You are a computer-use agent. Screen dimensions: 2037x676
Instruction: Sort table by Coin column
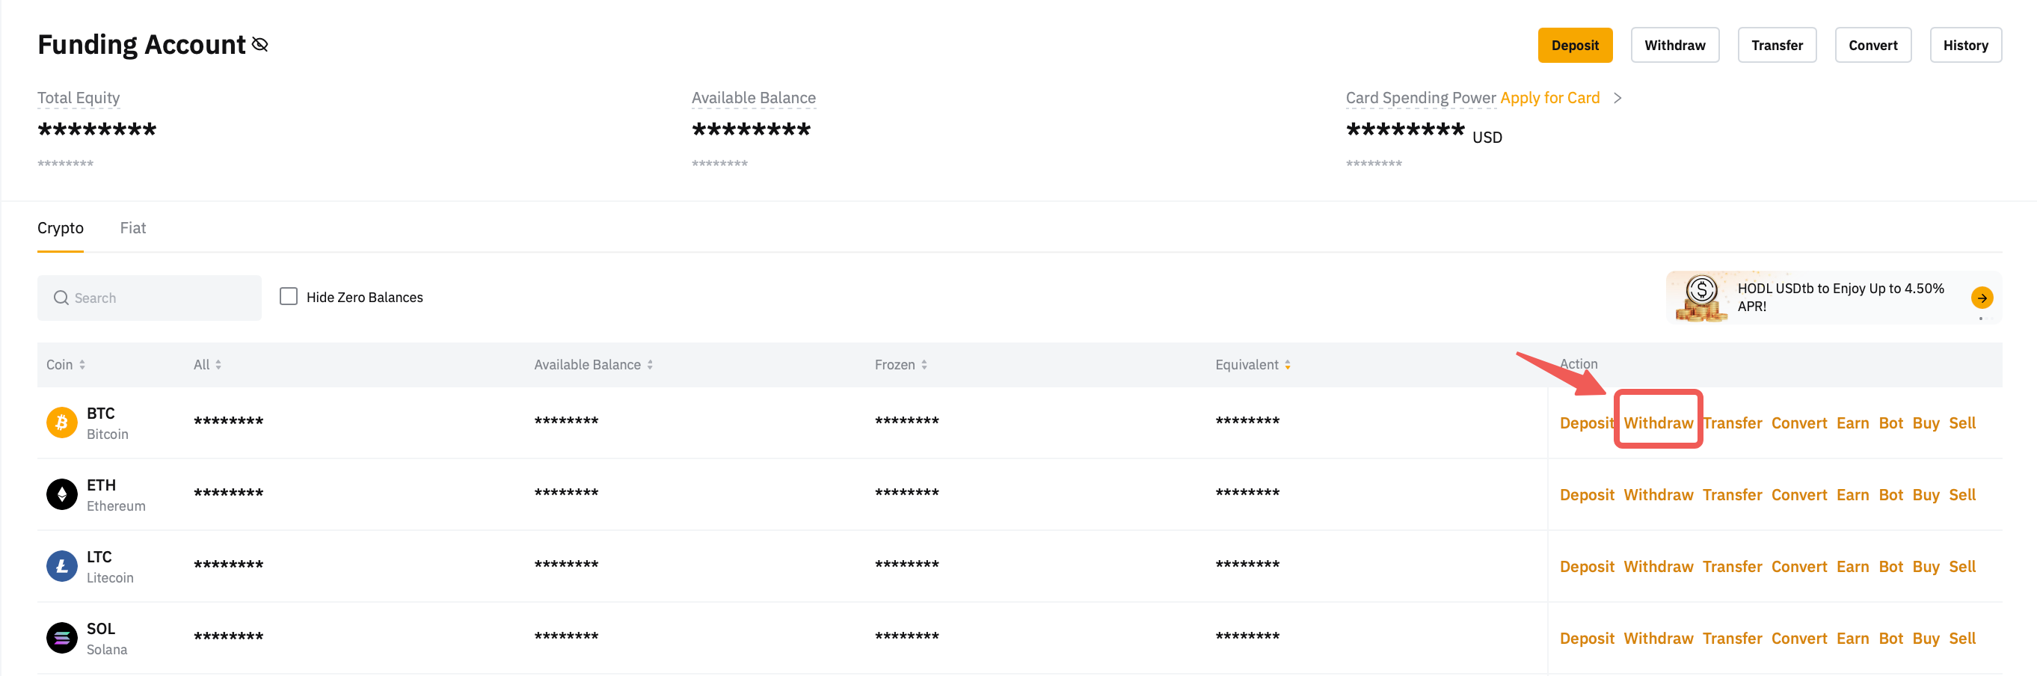[82, 364]
